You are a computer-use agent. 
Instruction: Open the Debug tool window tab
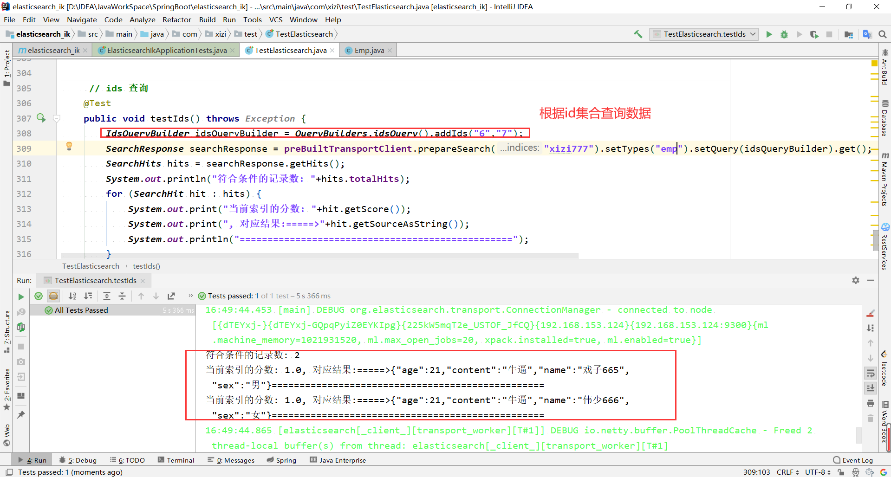click(x=78, y=460)
